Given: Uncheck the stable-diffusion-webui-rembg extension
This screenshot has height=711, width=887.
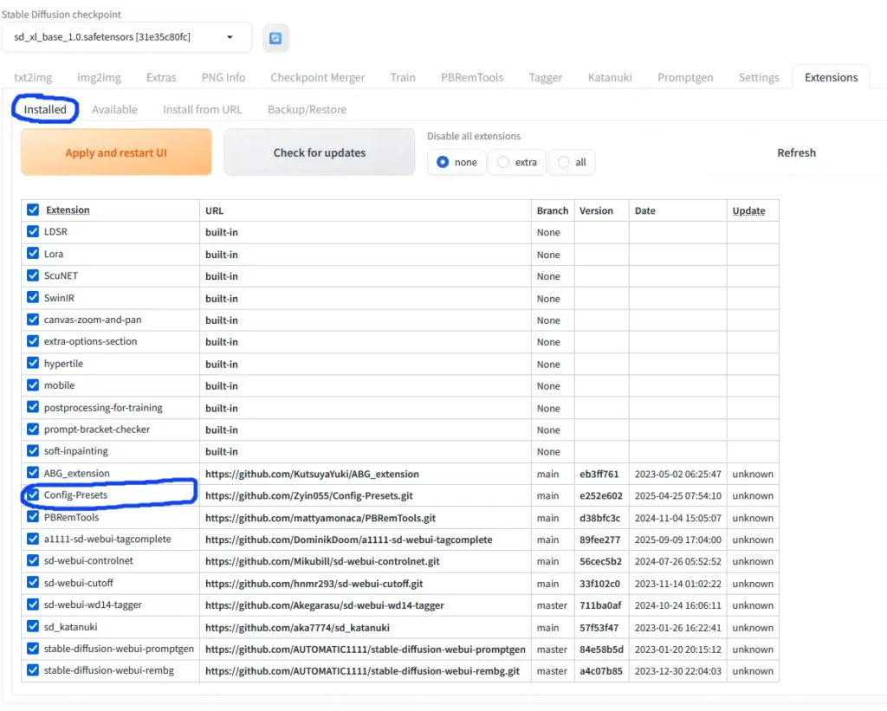Looking at the screenshot, I should (x=32, y=670).
